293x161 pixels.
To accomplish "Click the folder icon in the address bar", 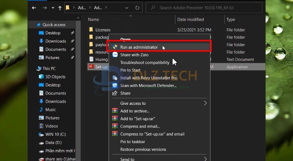I will click(68, 8).
